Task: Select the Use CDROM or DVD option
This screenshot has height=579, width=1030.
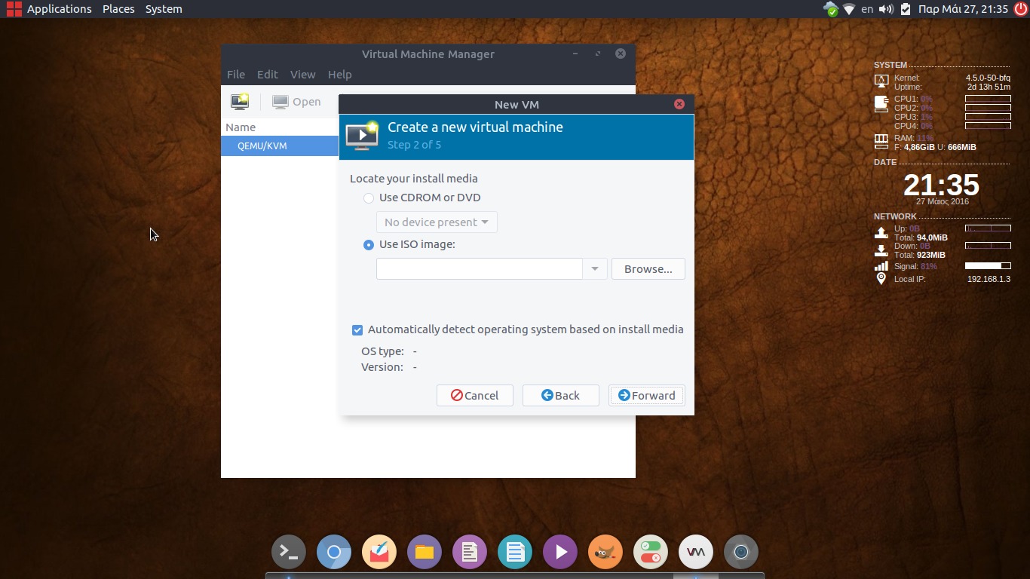Action: 369,198
